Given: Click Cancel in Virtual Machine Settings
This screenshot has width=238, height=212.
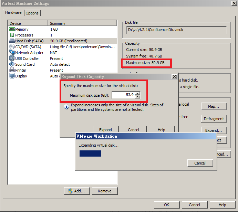Looking at the screenshot, I should tap(195, 205).
